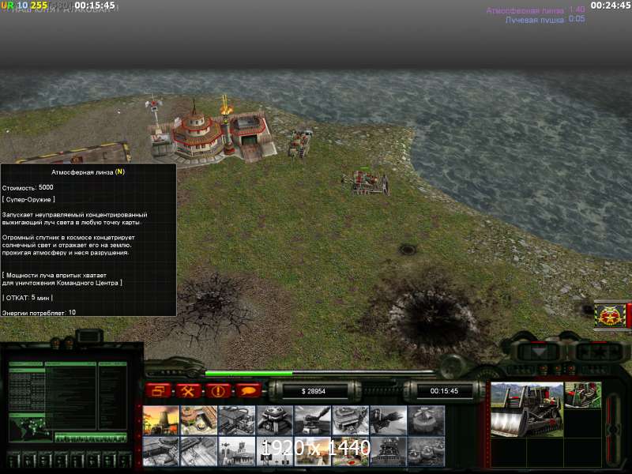This screenshot has width=632, height=474.
Task: Choose third top-row grey supply center icon
Action: [x=236, y=420]
